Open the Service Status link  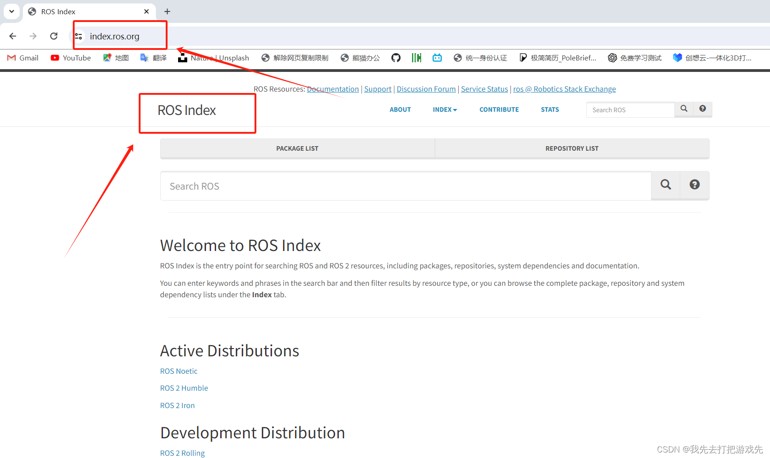point(484,89)
